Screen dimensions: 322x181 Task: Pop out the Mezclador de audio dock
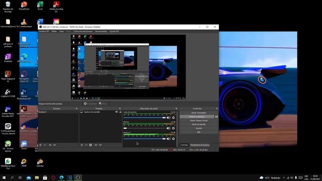pyautogui.click(x=176, y=109)
